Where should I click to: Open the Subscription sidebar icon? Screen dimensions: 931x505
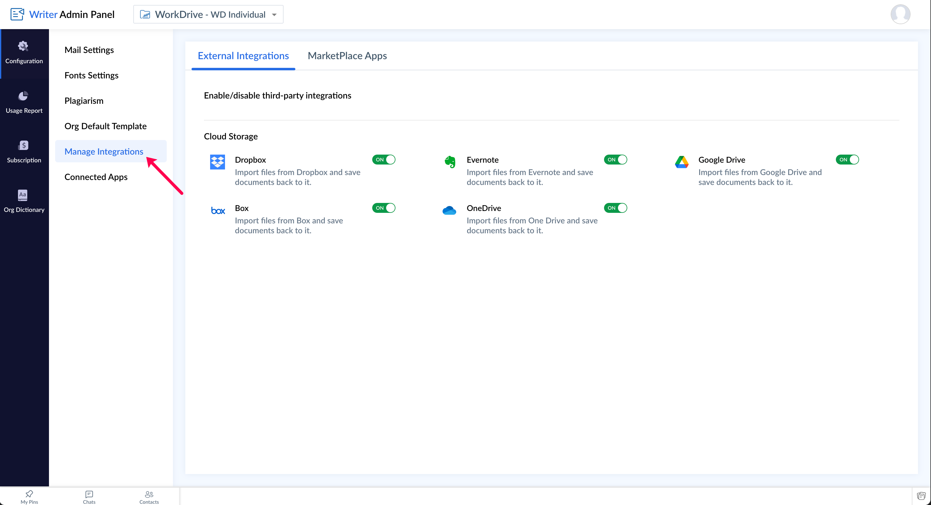(x=23, y=145)
